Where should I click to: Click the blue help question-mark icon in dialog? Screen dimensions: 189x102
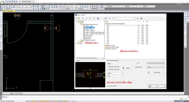(x=98, y=18)
